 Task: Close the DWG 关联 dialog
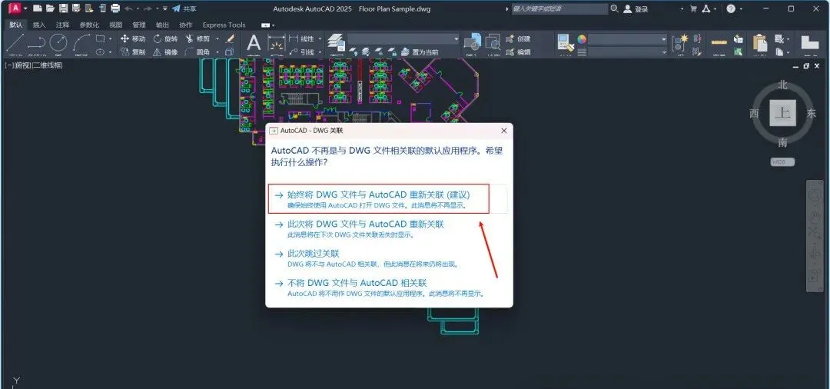[x=503, y=130]
